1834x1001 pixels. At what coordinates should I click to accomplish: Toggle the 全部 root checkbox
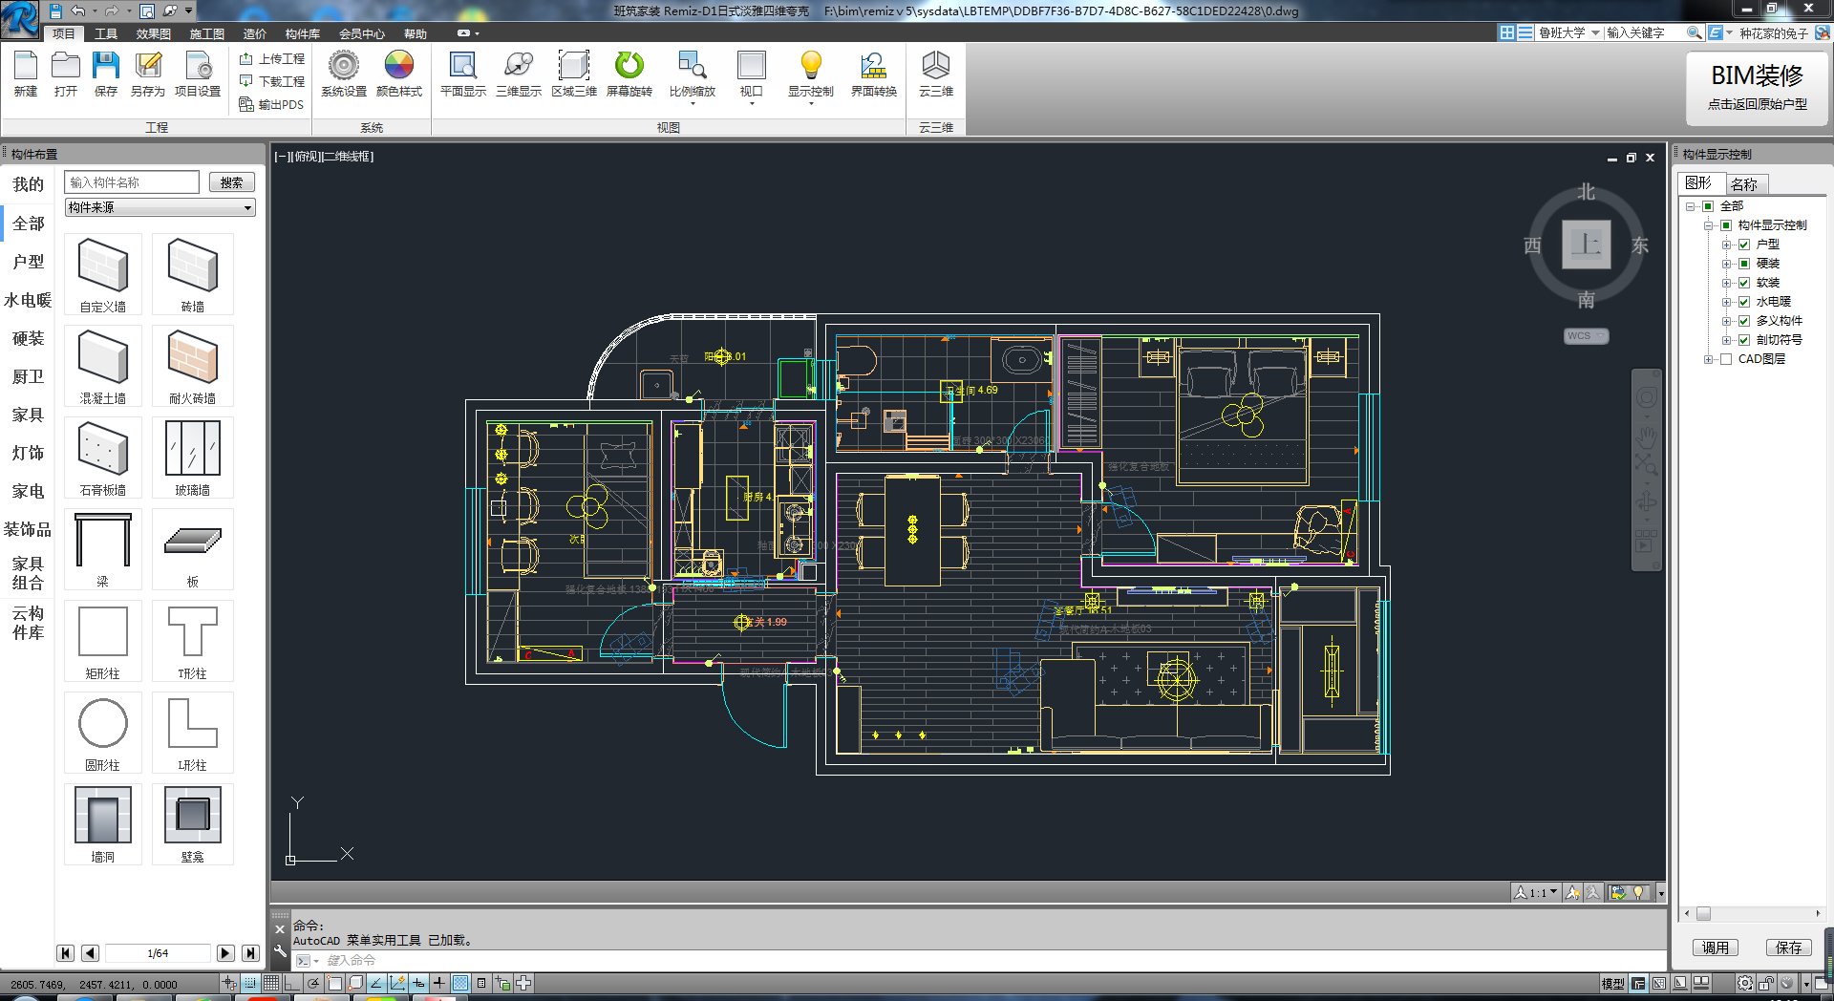coord(1708,206)
